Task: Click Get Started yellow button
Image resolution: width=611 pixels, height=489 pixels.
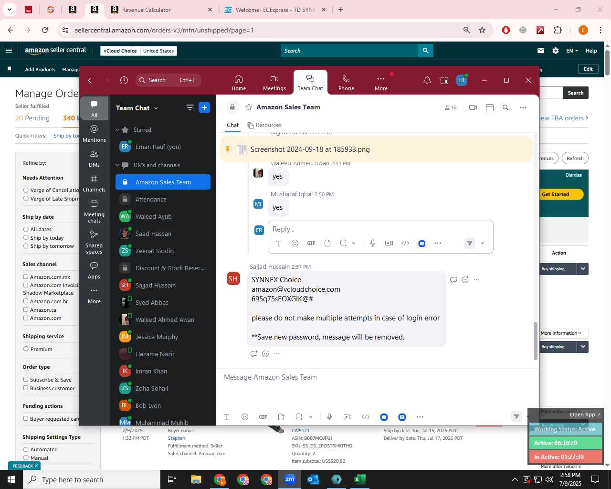Action: [555, 194]
